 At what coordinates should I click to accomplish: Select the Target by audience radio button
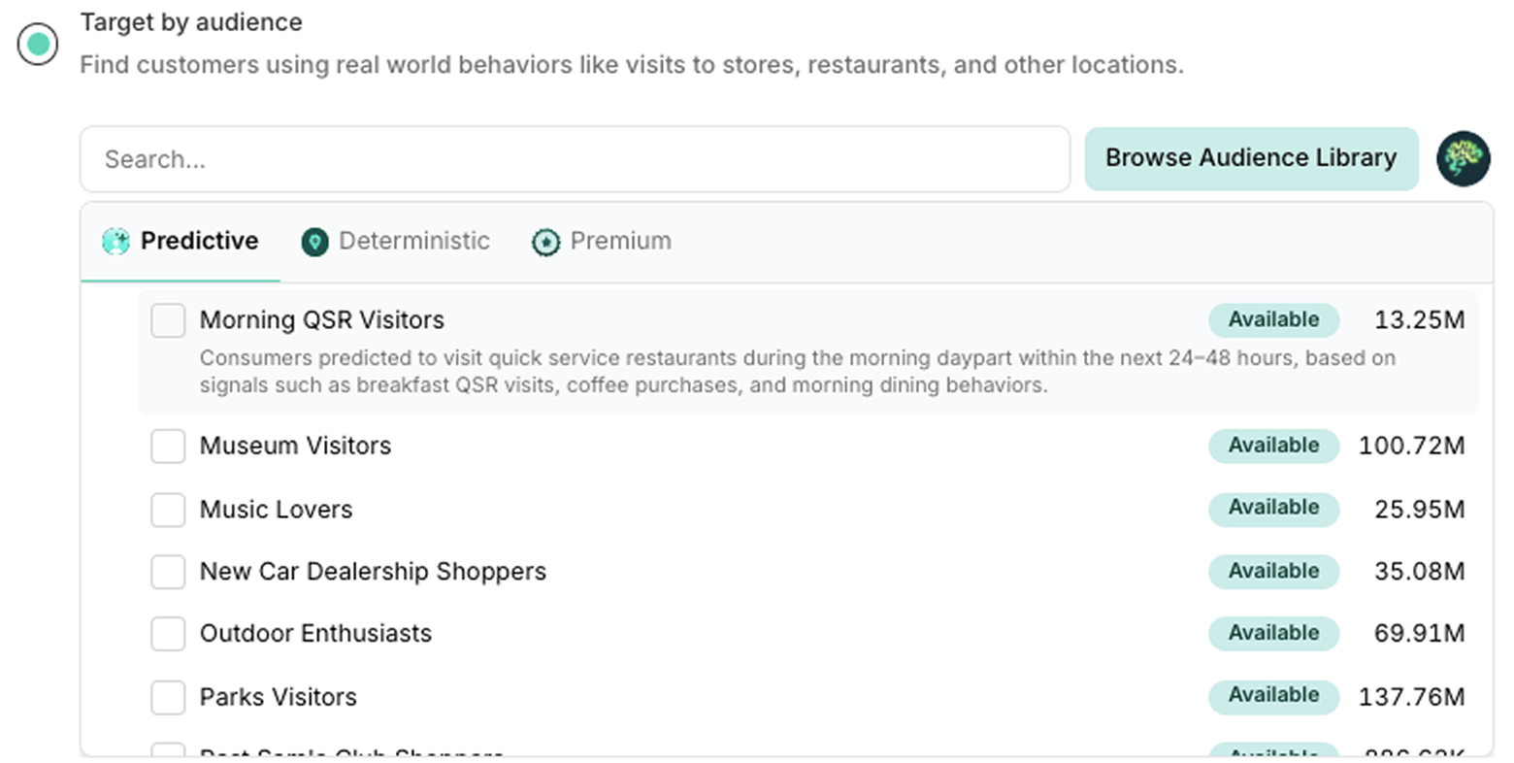(x=38, y=44)
